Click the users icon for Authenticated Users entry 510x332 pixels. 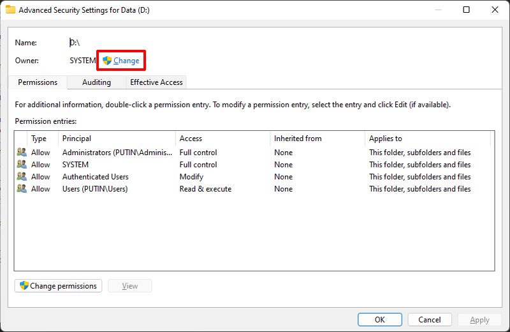tap(22, 177)
